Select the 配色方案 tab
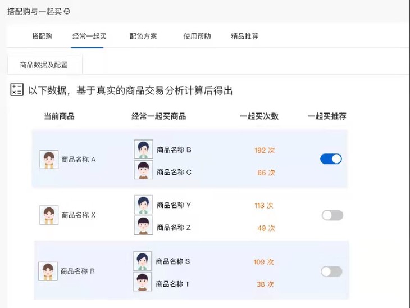 (143, 36)
